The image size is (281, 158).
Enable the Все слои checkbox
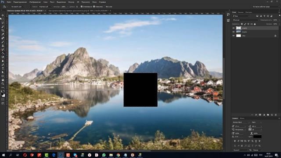(104, 7)
